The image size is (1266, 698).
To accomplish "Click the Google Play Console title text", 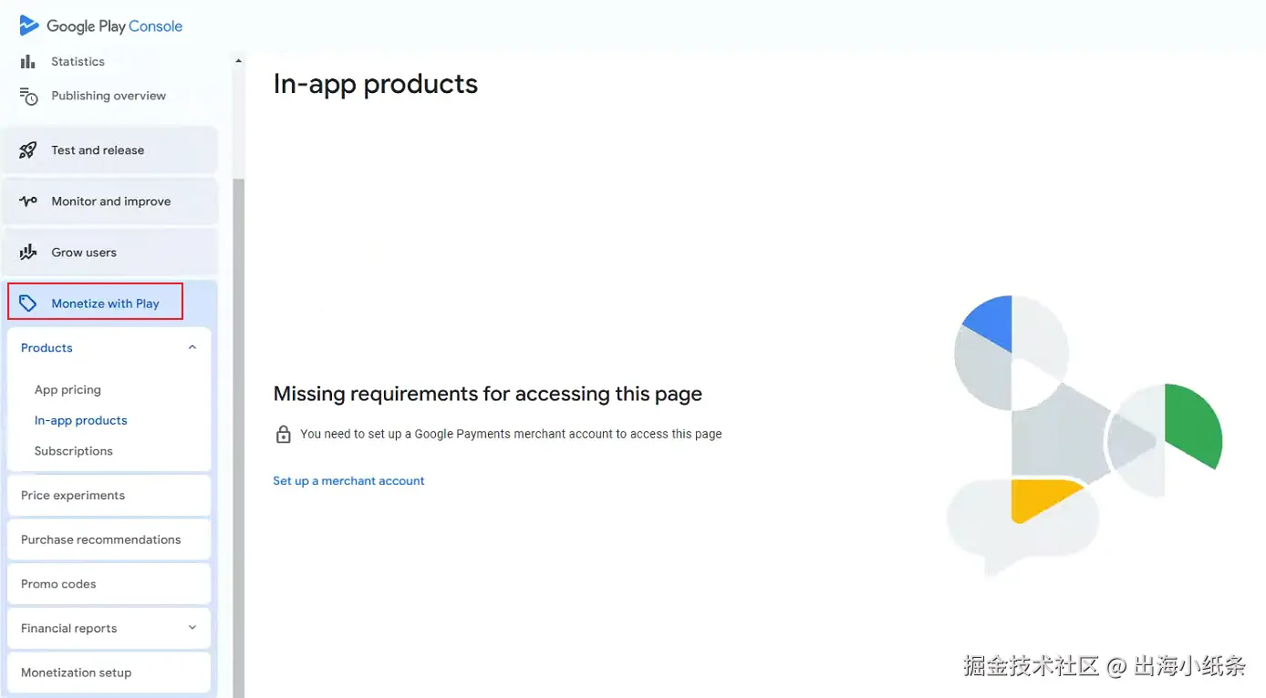I will coord(115,26).
